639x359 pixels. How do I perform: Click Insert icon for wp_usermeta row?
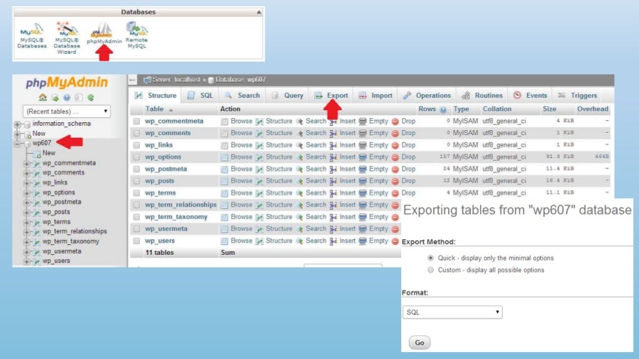333,229
